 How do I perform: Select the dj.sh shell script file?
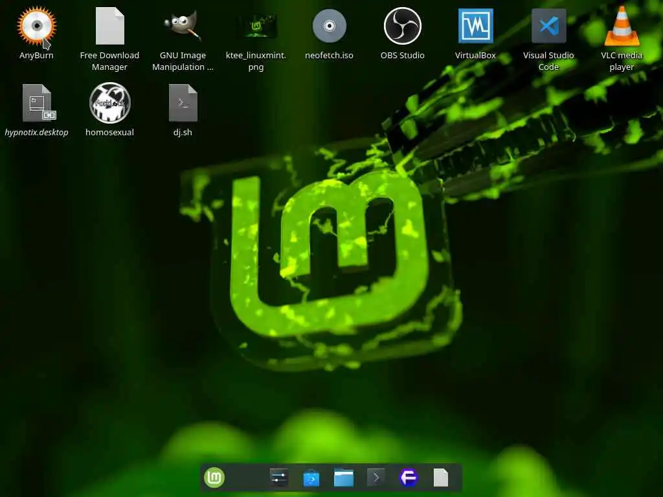tap(183, 103)
